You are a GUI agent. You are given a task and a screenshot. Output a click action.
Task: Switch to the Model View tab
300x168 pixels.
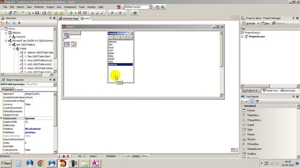pyautogui.click(x=270, y=91)
